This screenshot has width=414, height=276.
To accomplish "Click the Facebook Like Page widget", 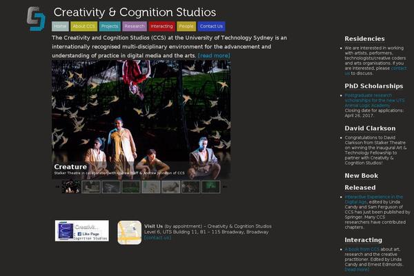I will coord(82,230).
